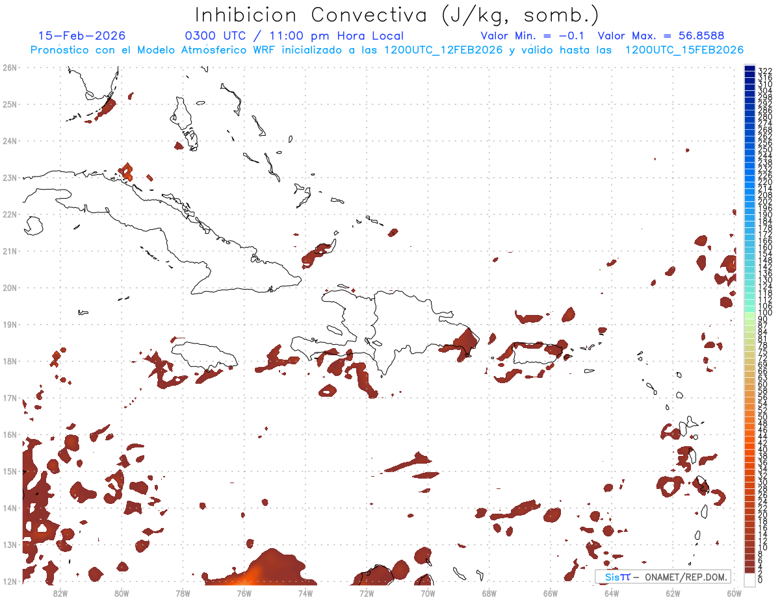Click the 82W longitude label
The height and width of the screenshot is (602, 780).
tap(60, 593)
